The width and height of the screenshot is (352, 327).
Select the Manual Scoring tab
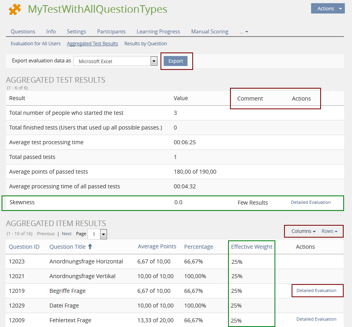(210, 32)
